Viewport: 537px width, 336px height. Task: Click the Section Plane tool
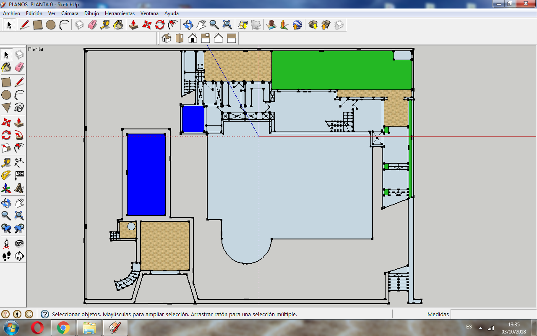[x=19, y=256]
